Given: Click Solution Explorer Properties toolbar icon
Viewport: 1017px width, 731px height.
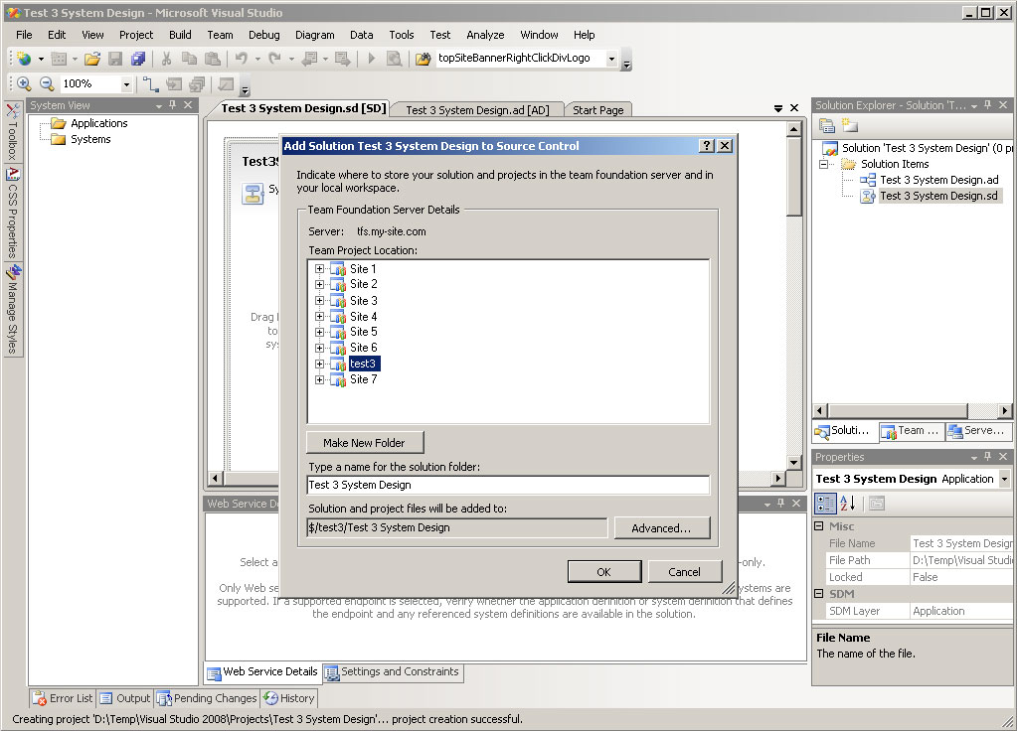Looking at the screenshot, I should tap(827, 126).
